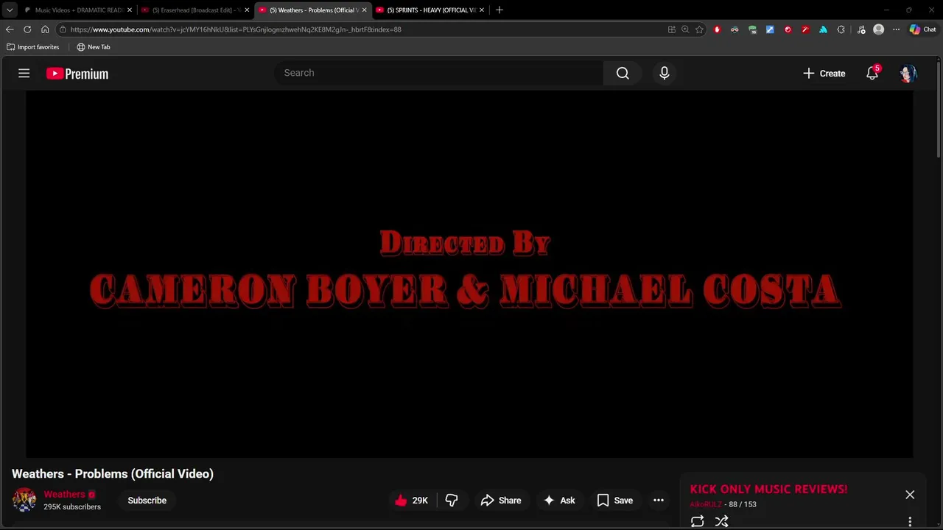Close the Eraserhead tab
Image resolution: width=943 pixels, height=530 pixels.
click(x=247, y=10)
